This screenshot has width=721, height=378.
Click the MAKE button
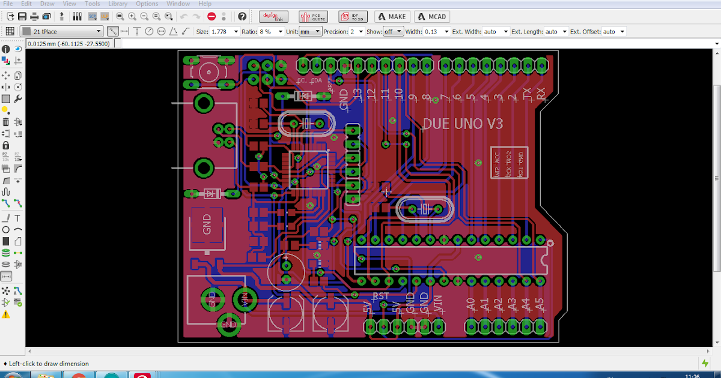point(391,17)
